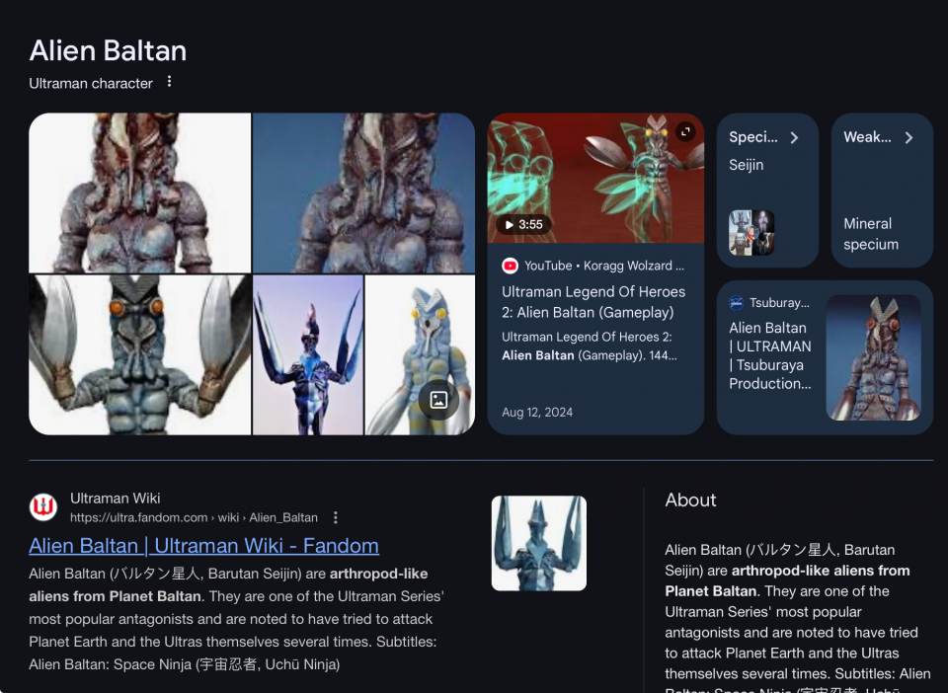Open the close-up Baltan face with claws image
Viewport: 948px width, 693px height.
139,354
